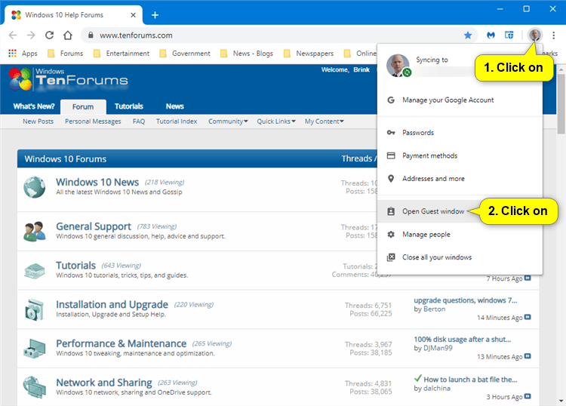Select Manage your Google Account
This screenshot has height=406, width=566.
[460, 100]
